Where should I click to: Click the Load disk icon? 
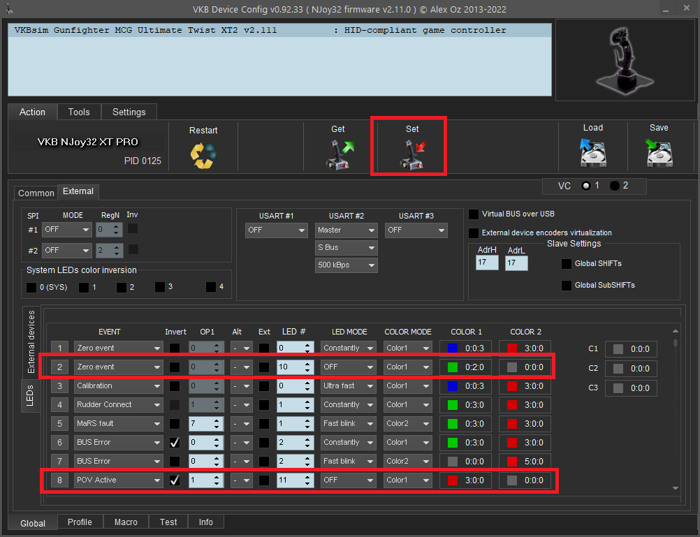tap(592, 152)
